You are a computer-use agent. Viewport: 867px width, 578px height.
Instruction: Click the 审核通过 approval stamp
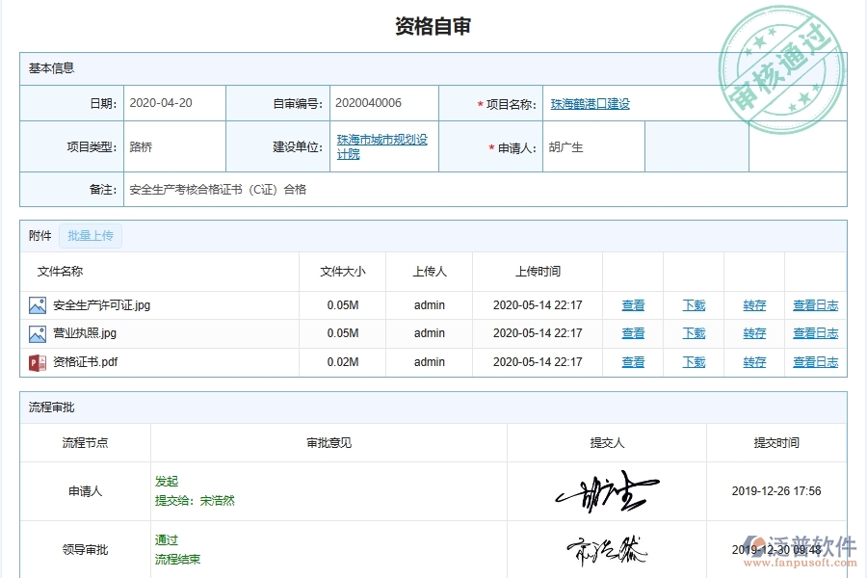[780, 58]
